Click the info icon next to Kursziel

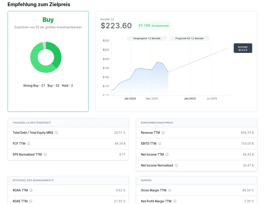pos(112,19)
